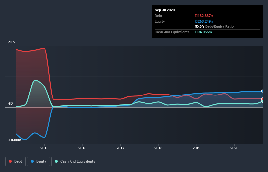Click the ₪1b y-axis label
The height and width of the screenshot is (172, 268).
point(11,42)
